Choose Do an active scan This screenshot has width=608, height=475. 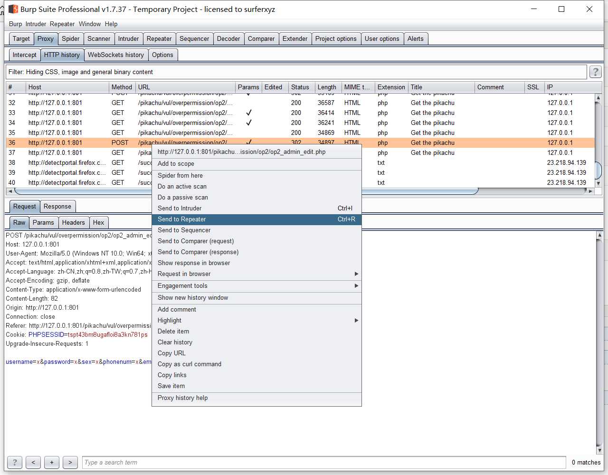point(256,186)
